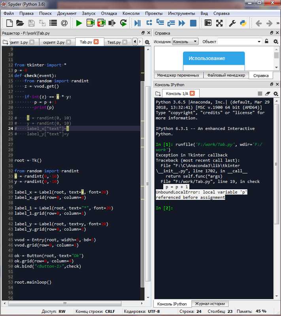Screen dimensions: 281x316
Task: Open the editor pane options gear menu
Action: click(147, 42)
